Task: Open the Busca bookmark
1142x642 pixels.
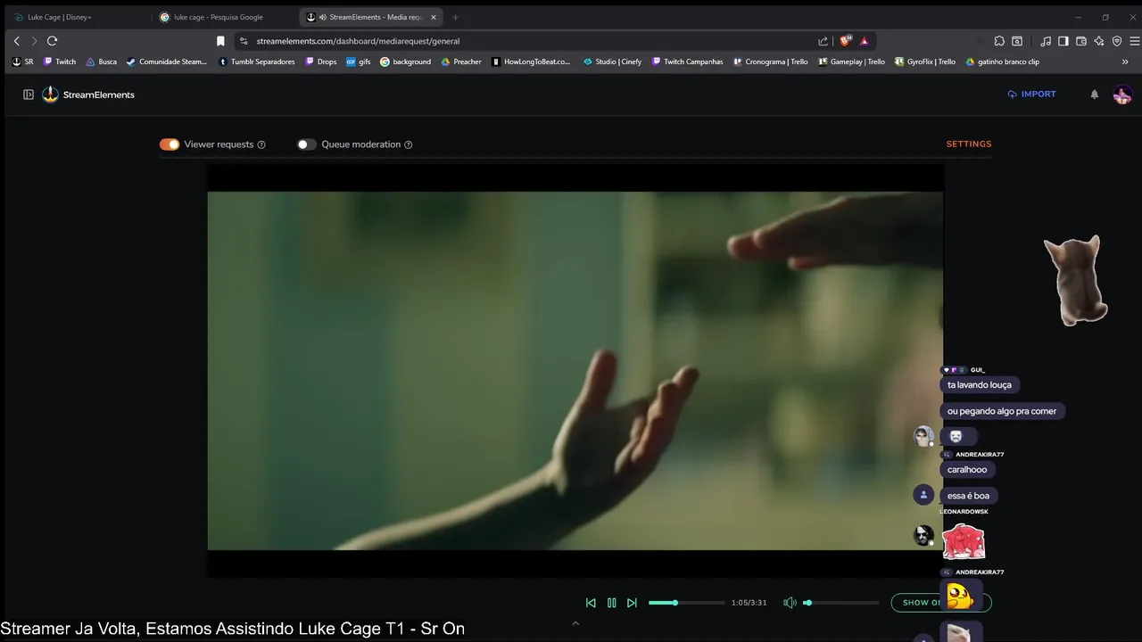Action: [101, 62]
